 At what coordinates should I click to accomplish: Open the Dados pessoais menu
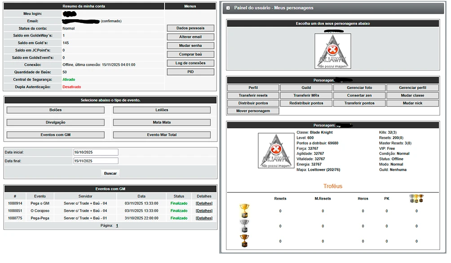[190, 28]
